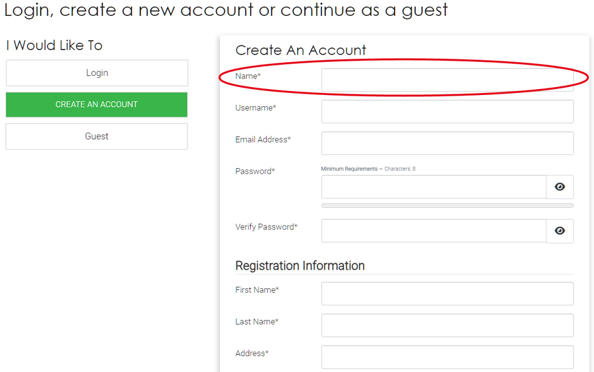The width and height of the screenshot is (594, 372).
Task: Toggle visibility of the Verify Password field
Action: point(560,231)
